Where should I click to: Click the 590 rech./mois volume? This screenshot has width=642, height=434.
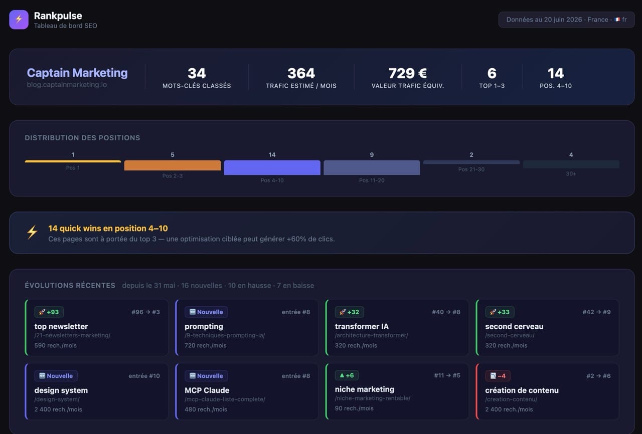click(x=56, y=345)
